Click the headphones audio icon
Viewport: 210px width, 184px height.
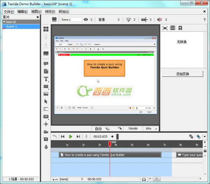point(144,179)
